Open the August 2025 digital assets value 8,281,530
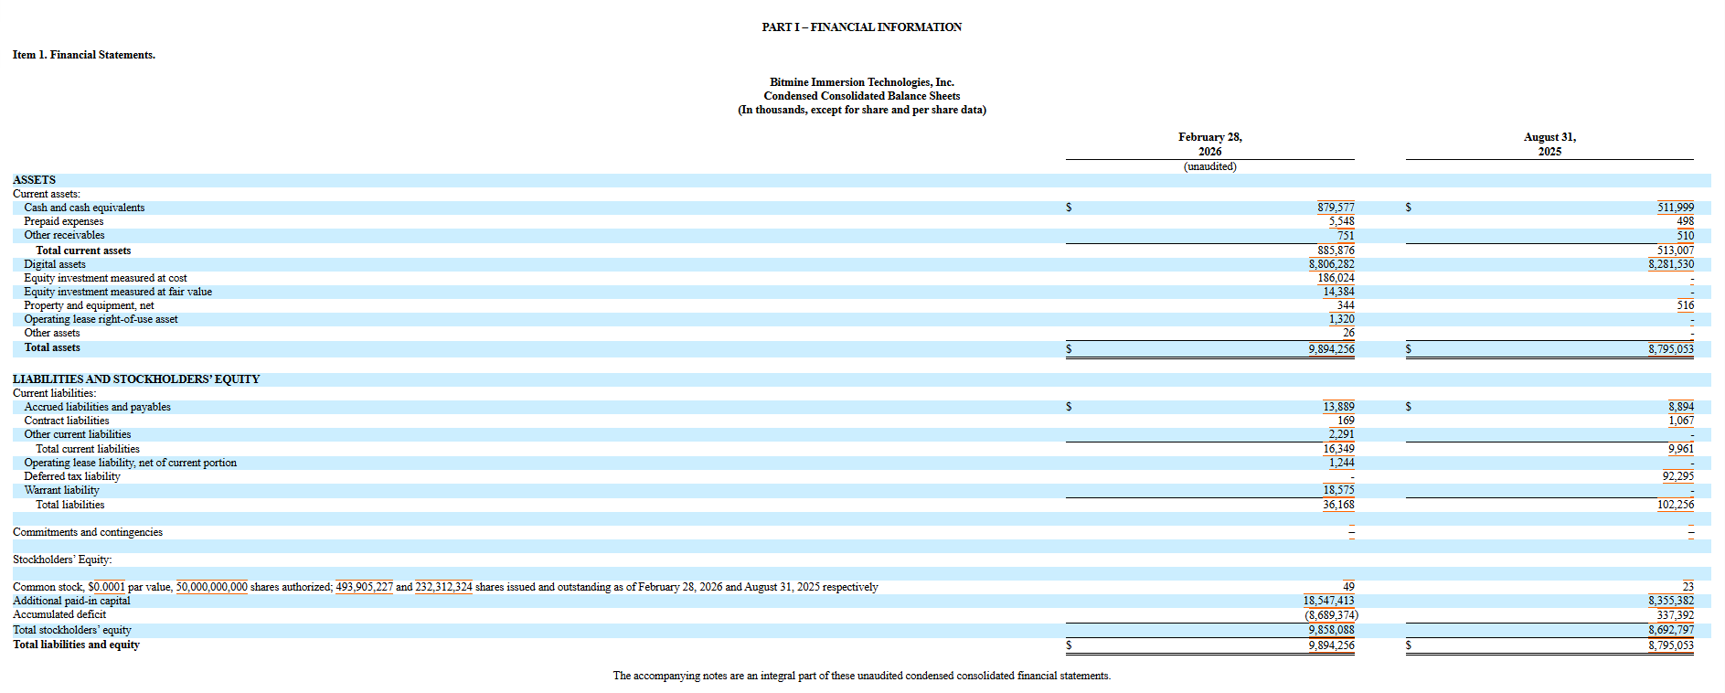 pyautogui.click(x=1671, y=264)
